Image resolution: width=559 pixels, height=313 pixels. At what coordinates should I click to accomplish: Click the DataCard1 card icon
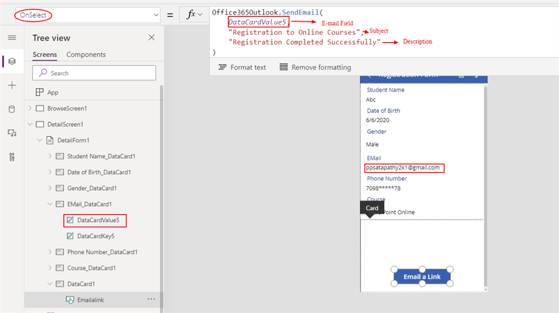point(60,284)
